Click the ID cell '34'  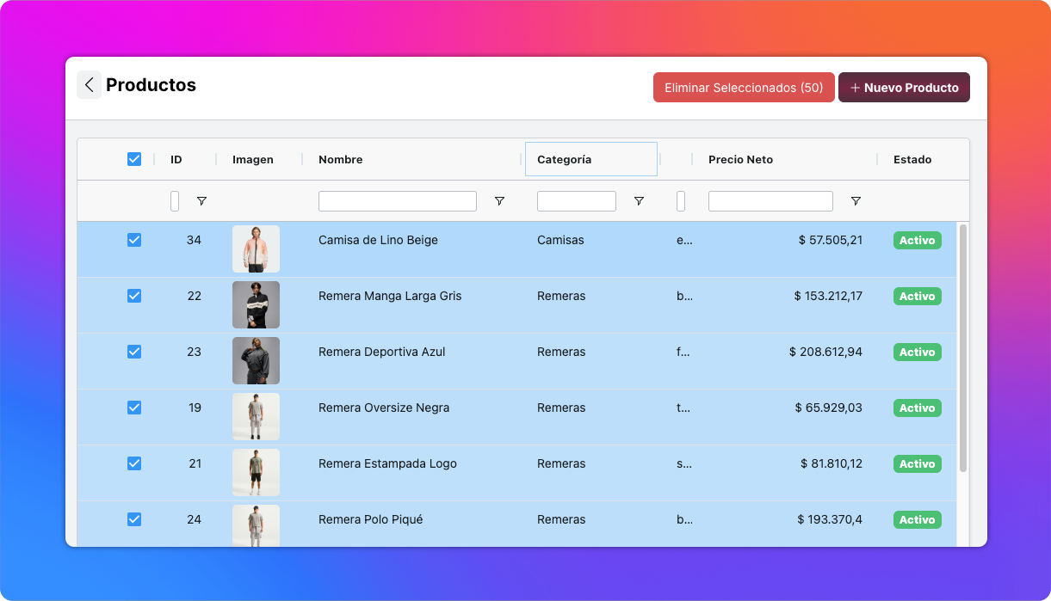(x=194, y=240)
